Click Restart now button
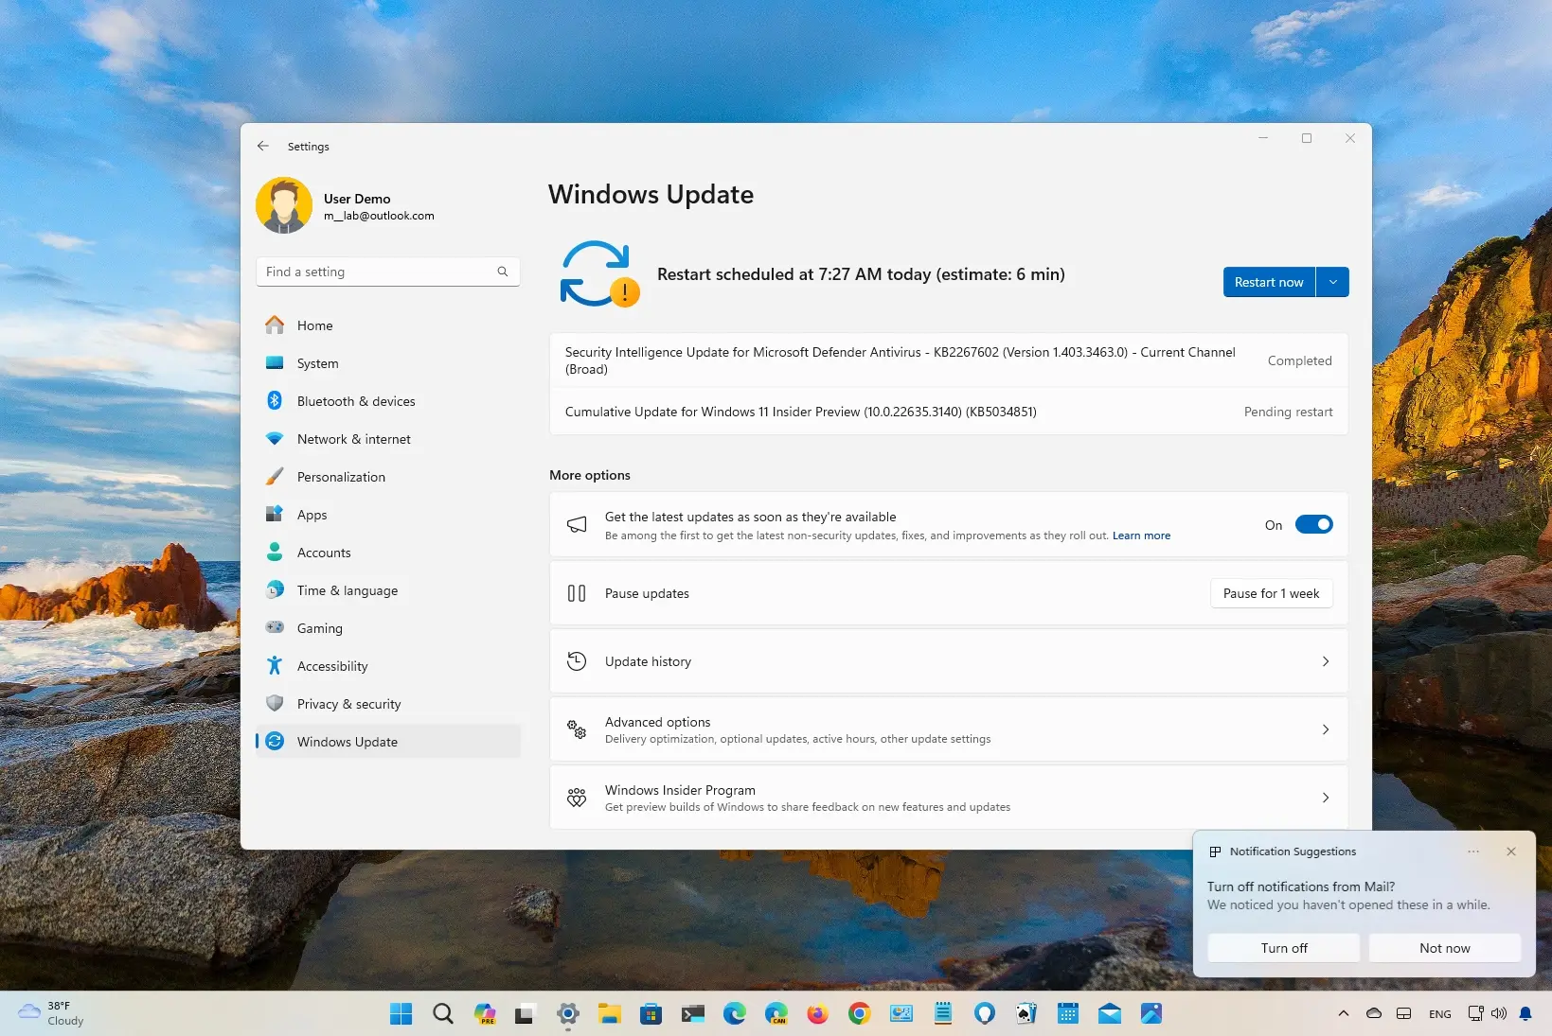Viewport: 1552px width, 1036px height. (1269, 282)
